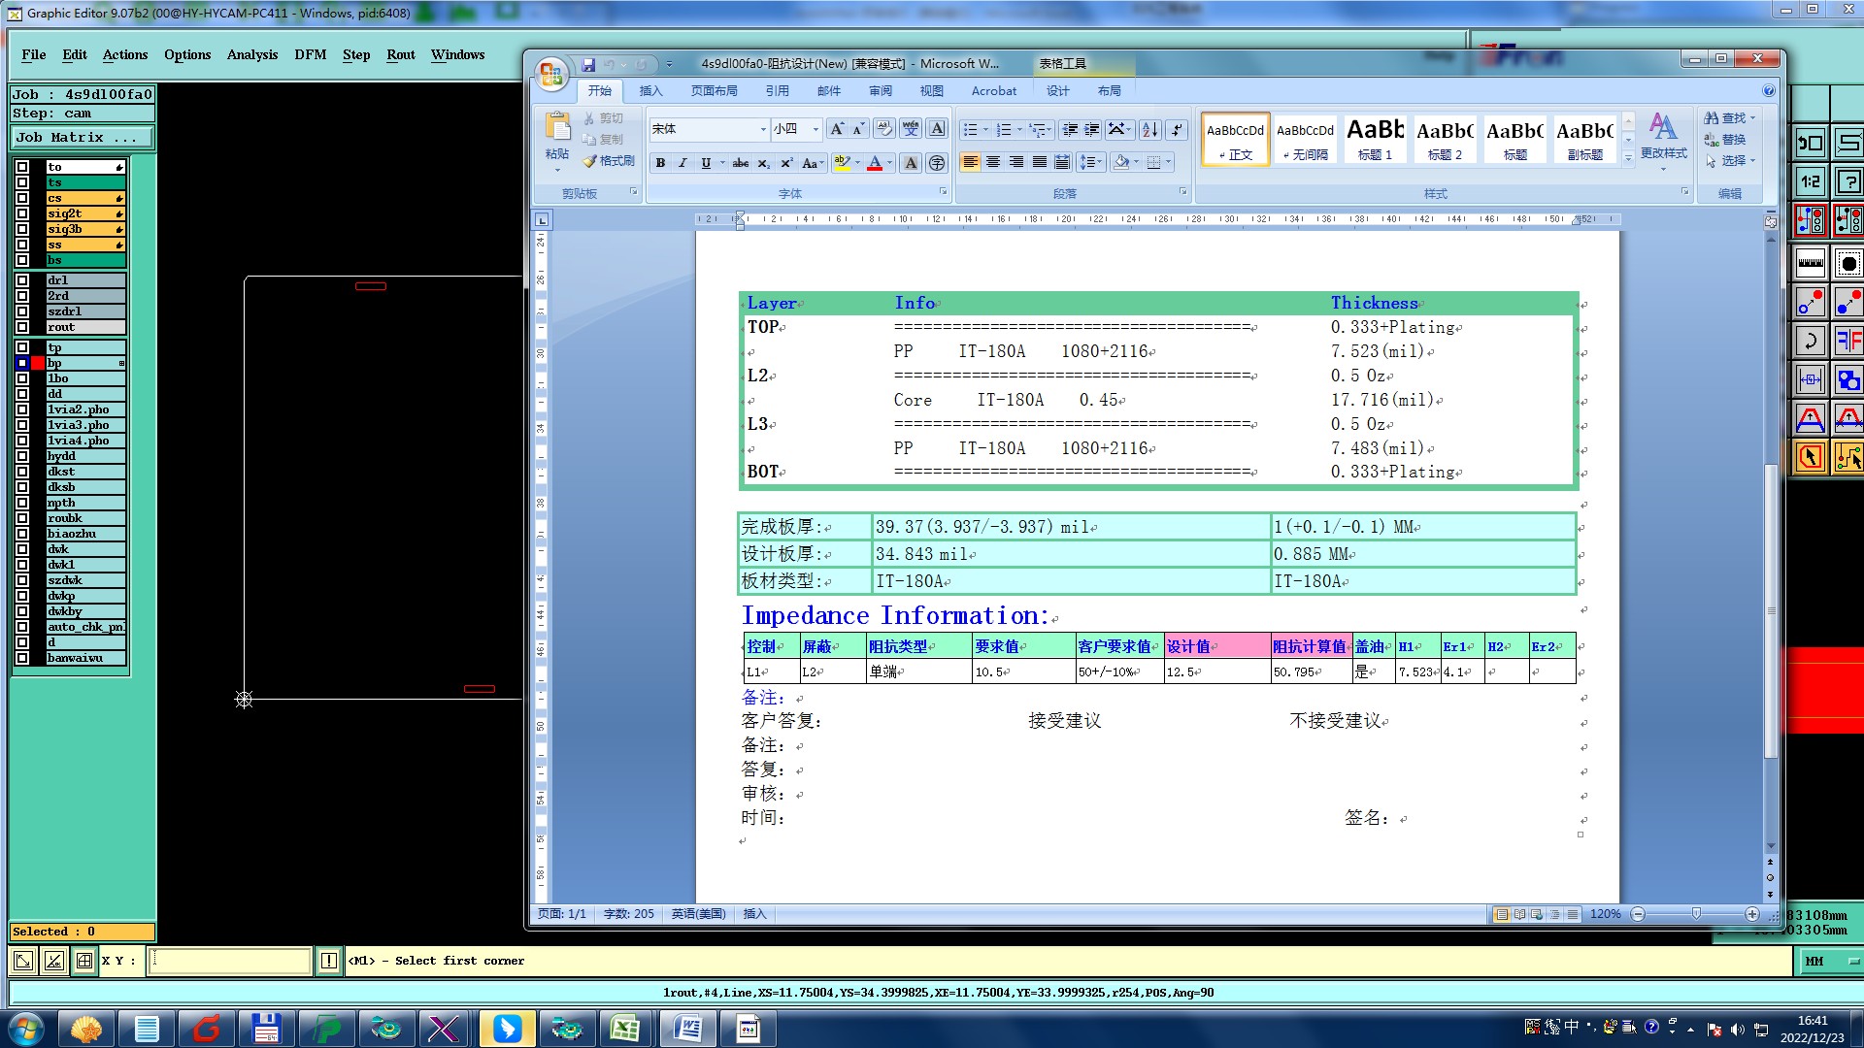Toggle visibility box for layer 'banwaiwu'

(22, 658)
